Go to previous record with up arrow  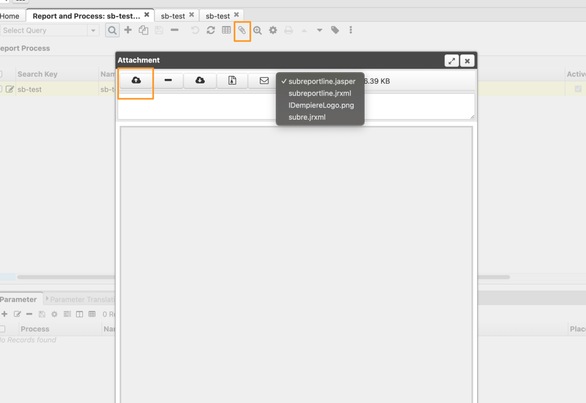coord(304,30)
